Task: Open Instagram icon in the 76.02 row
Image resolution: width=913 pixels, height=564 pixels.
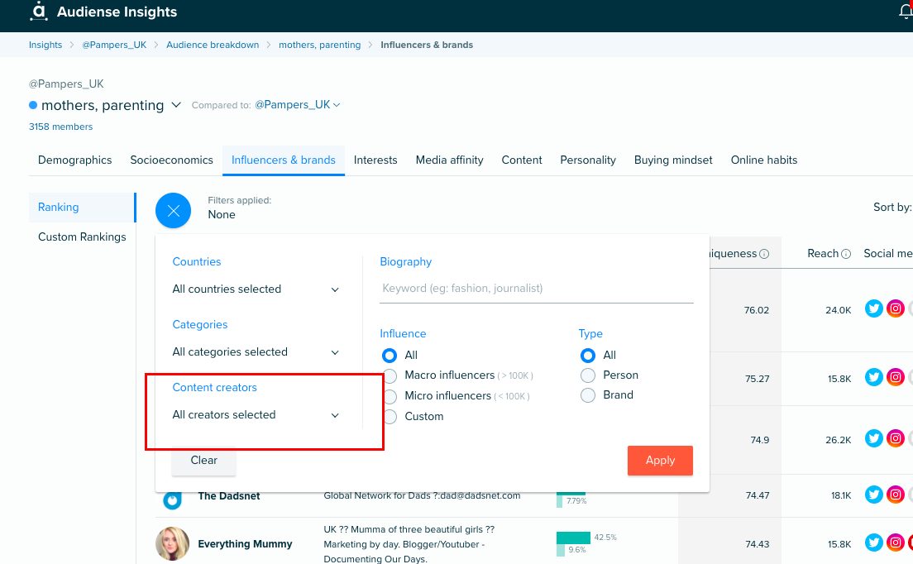Action: [896, 309]
